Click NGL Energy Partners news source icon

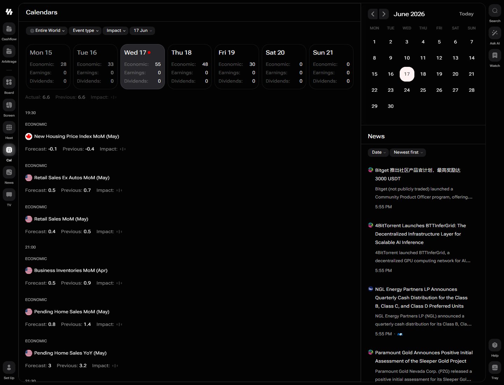tap(371, 289)
